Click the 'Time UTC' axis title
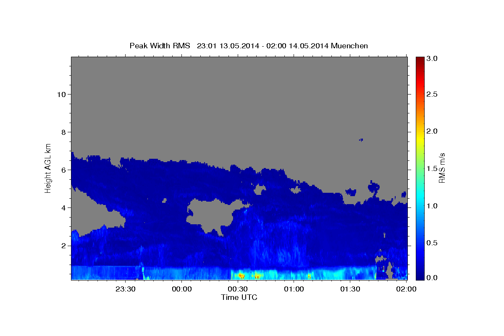Viewport: 504px width, 336px height. [x=239, y=297]
